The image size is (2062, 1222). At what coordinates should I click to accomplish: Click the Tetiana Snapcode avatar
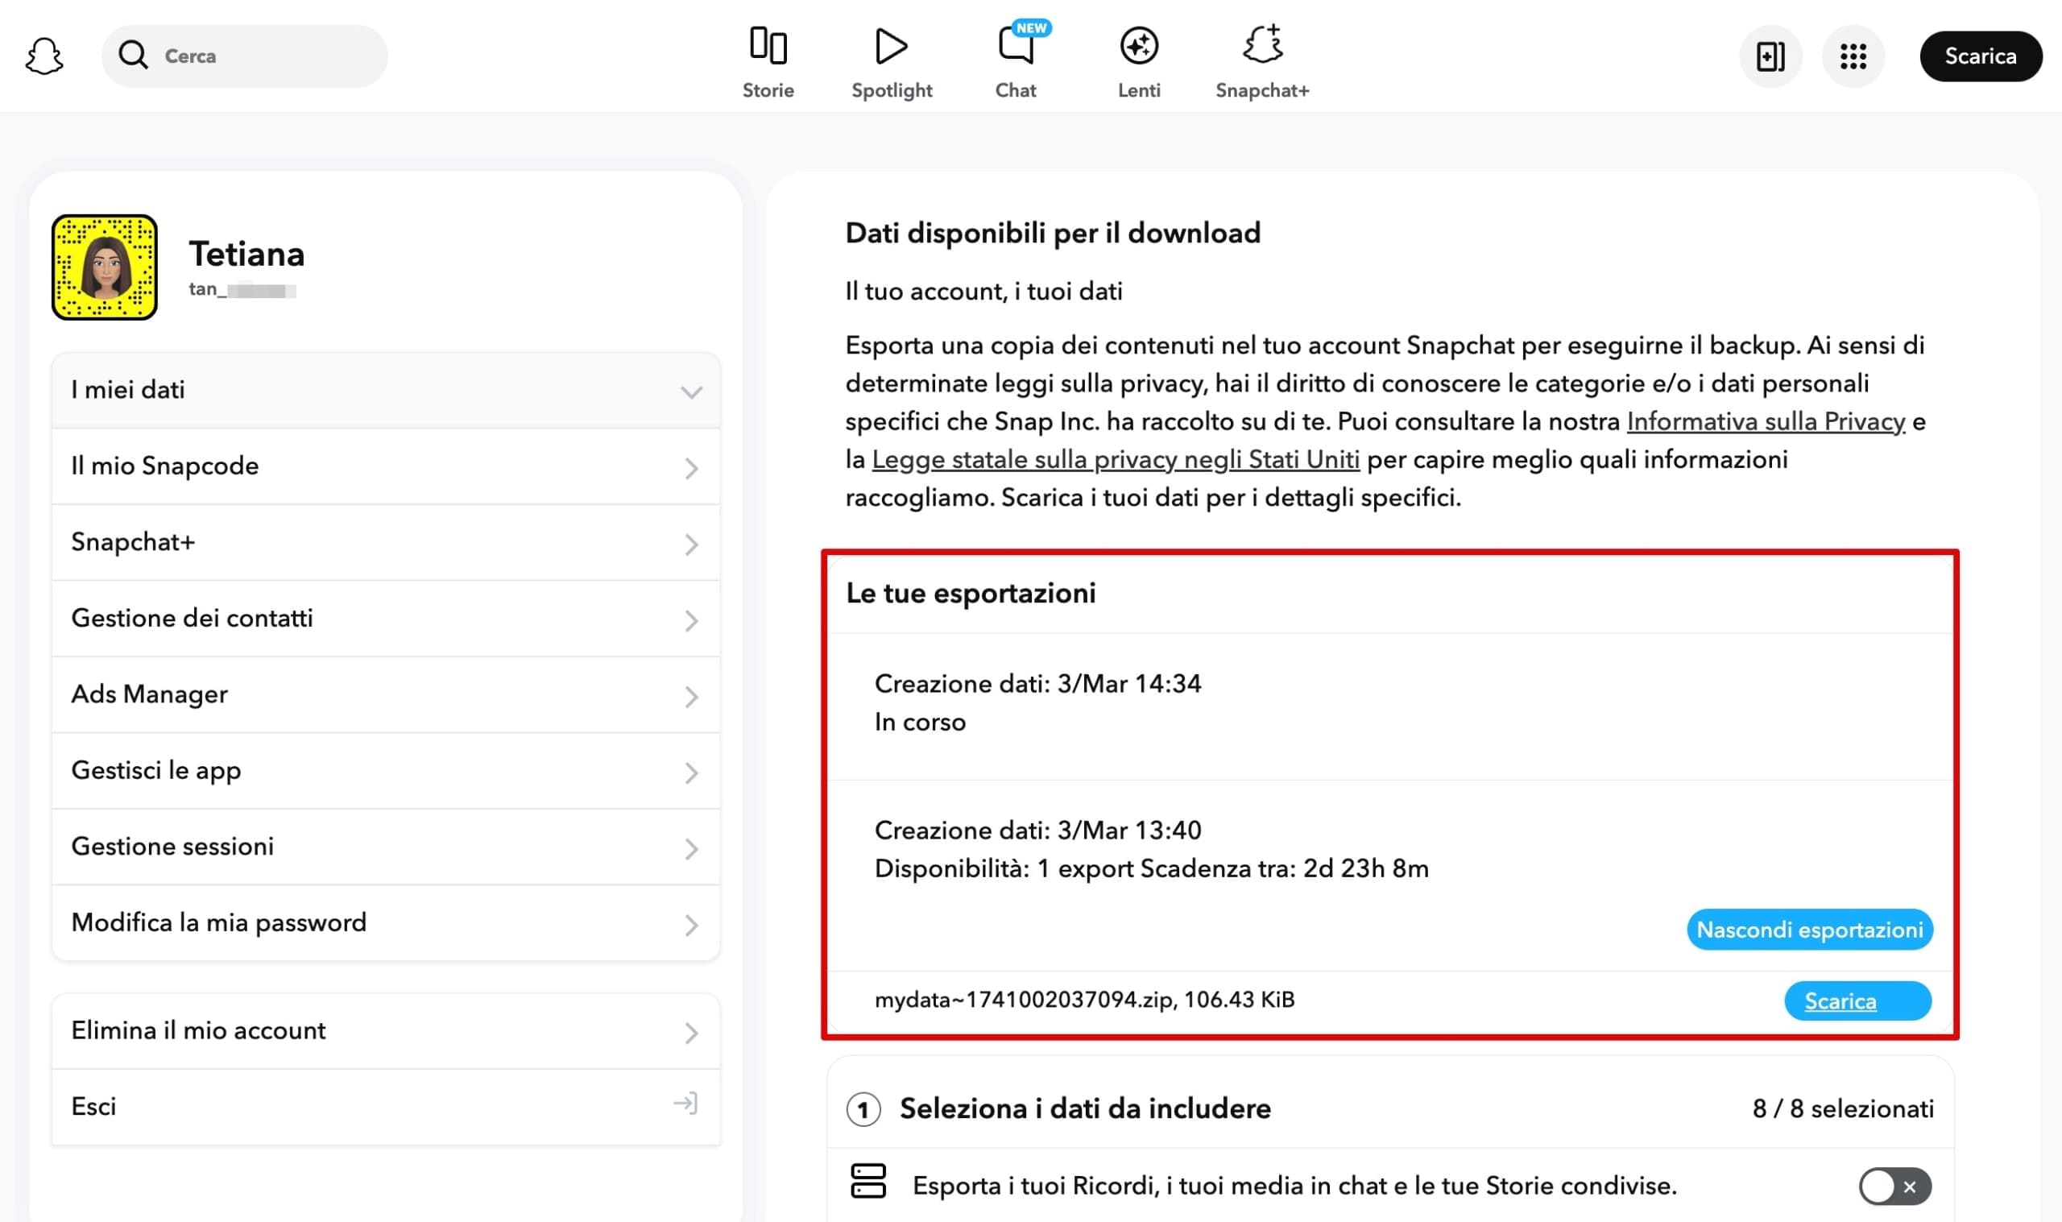tap(105, 267)
